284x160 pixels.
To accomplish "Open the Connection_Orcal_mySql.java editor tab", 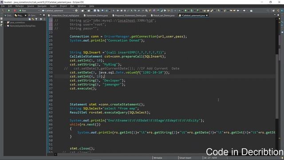I will point(63,16).
